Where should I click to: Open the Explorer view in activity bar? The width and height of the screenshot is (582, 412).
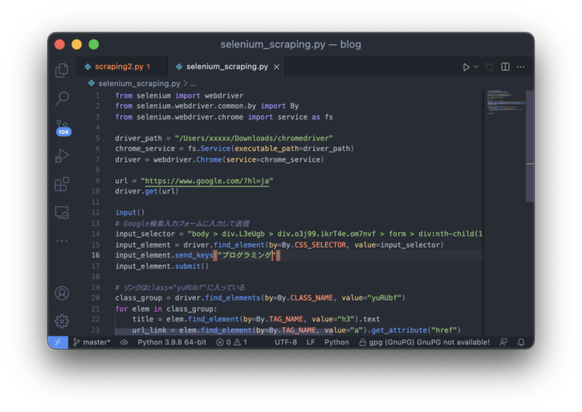(62, 71)
